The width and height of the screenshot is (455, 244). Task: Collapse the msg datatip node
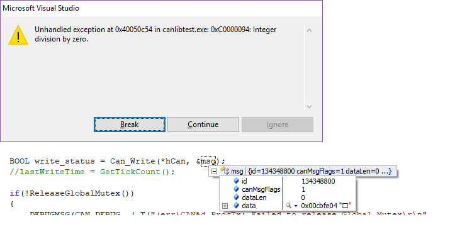214,172
